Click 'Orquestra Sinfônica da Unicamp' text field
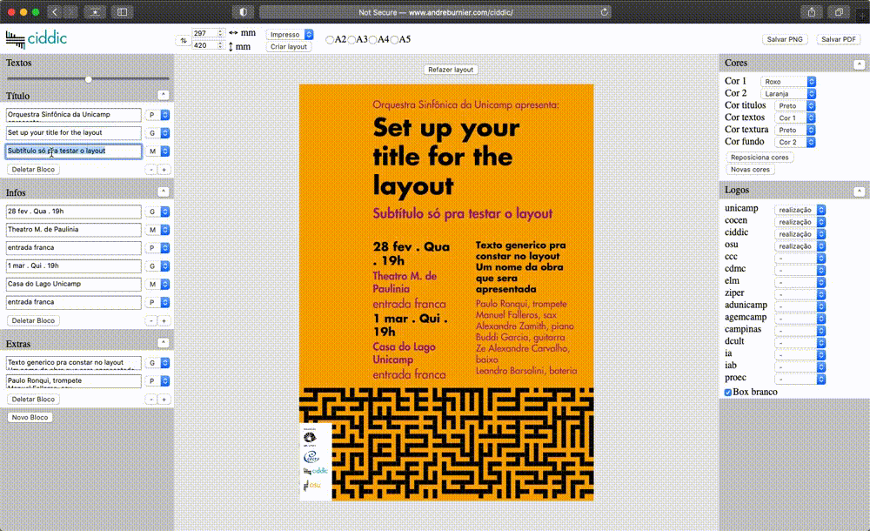 click(x=74, y=115)
